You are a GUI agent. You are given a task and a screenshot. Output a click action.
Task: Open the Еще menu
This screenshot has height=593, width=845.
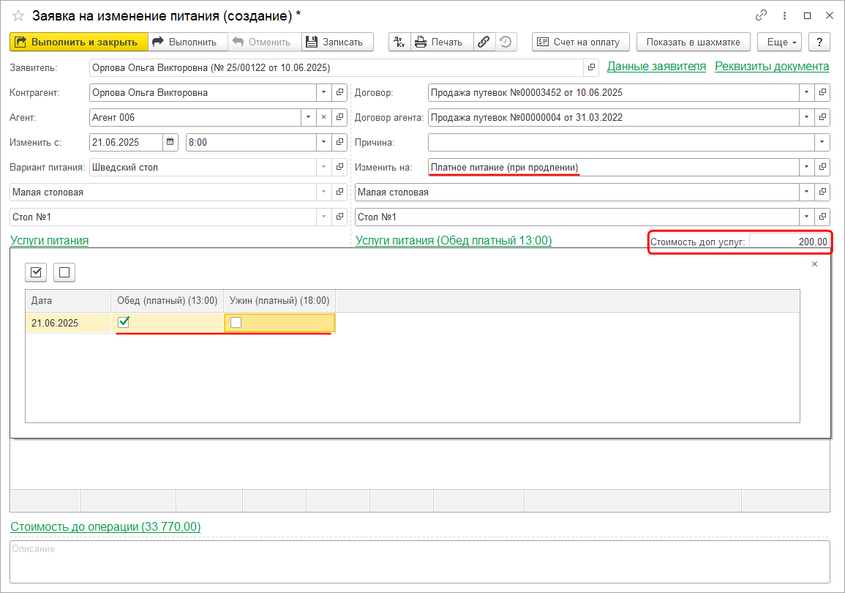click(780, 42)
